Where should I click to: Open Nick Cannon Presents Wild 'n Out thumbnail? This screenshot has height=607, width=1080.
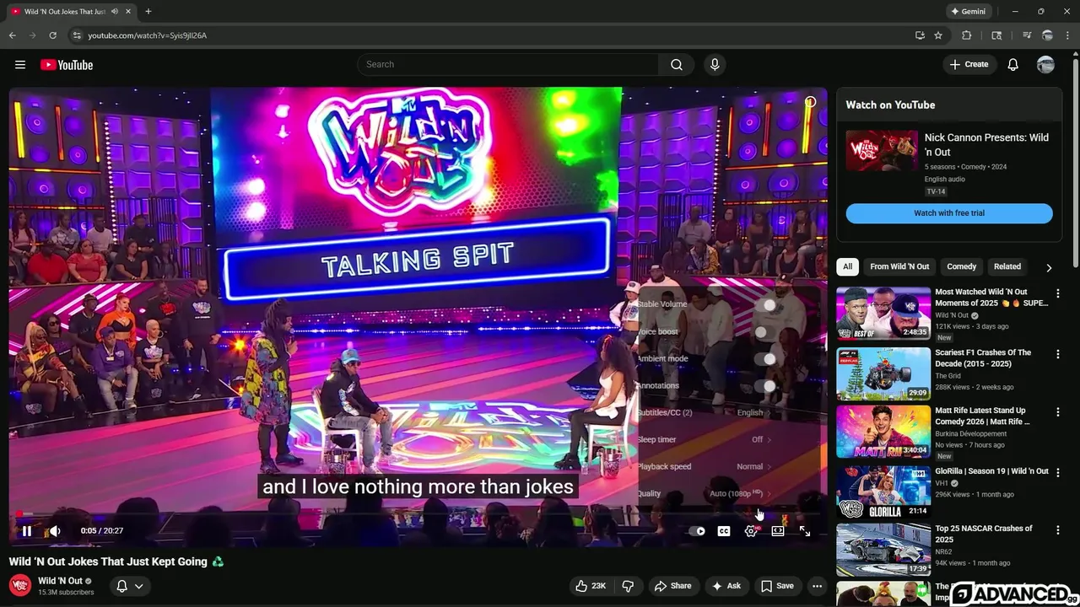882,151
